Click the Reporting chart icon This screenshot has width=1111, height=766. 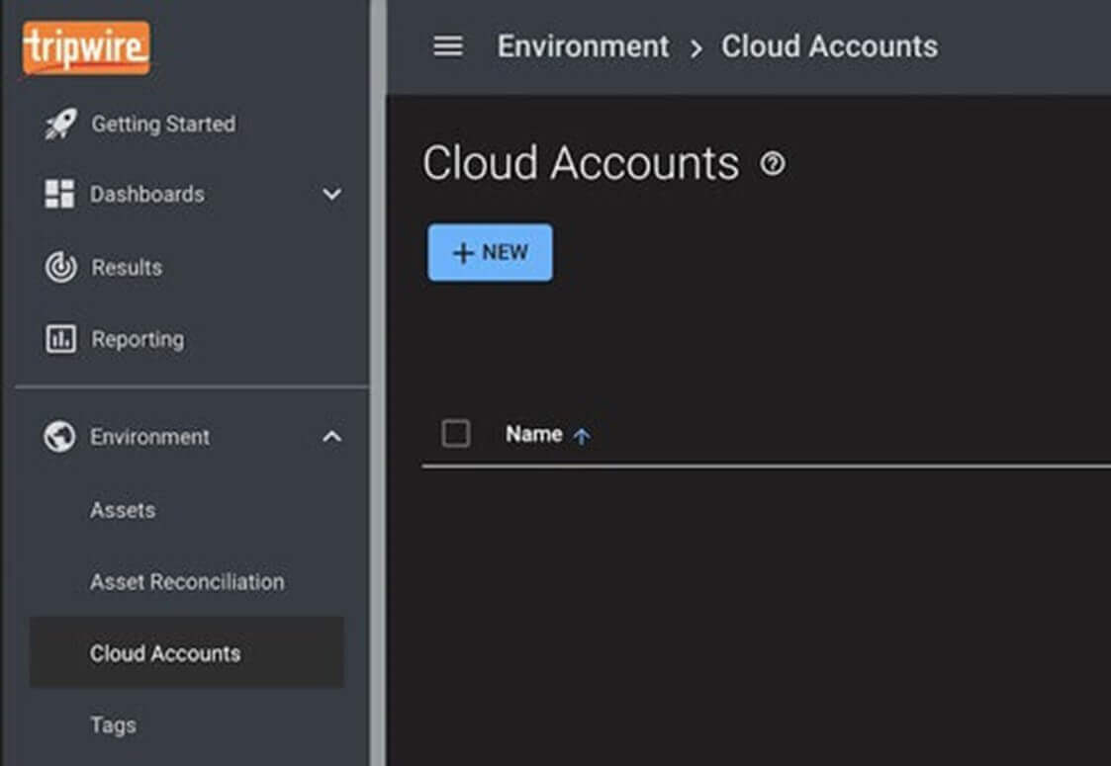click(x=59, y=340)
